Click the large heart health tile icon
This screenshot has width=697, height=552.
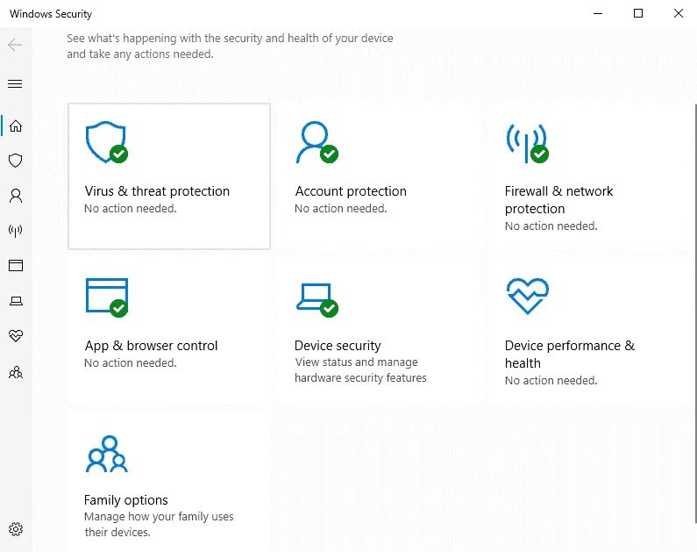528,297
